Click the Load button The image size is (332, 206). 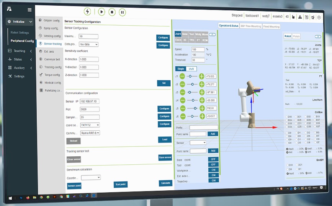tap(165, 139)
